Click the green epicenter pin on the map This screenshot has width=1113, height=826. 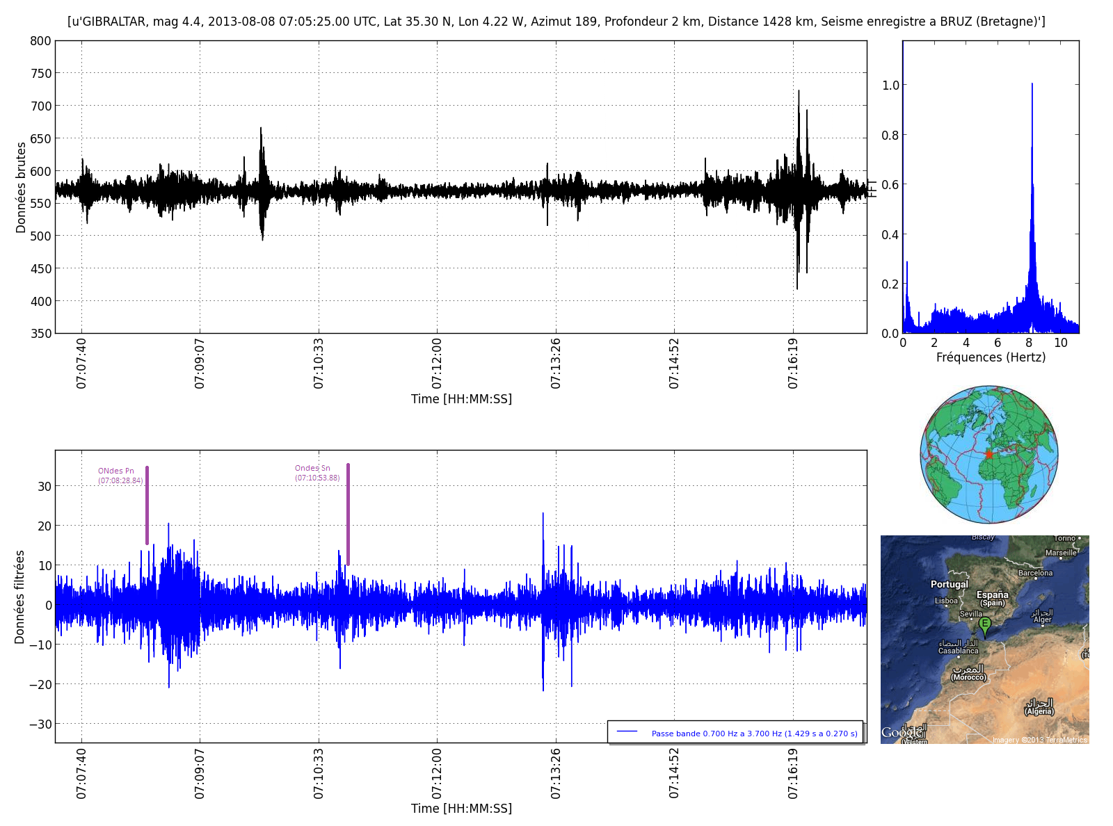(985, 625)
